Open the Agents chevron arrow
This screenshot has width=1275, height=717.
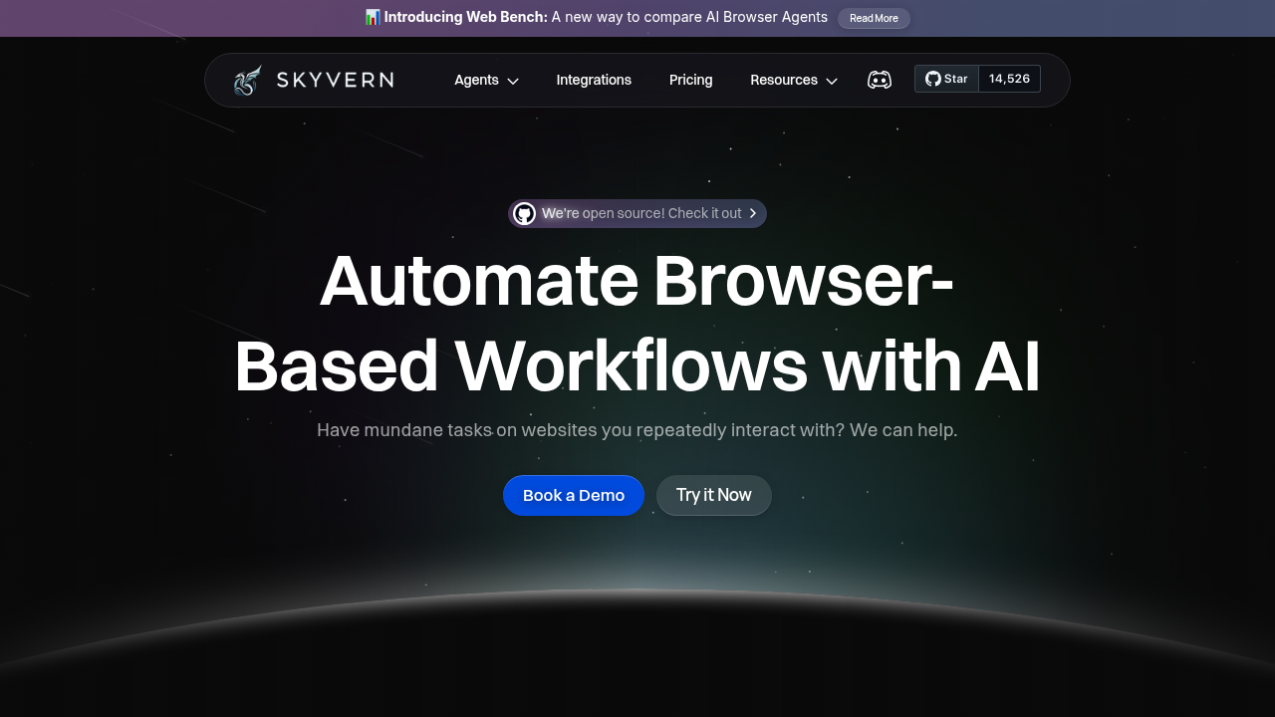pyautogui.click(x=512, y=81)
